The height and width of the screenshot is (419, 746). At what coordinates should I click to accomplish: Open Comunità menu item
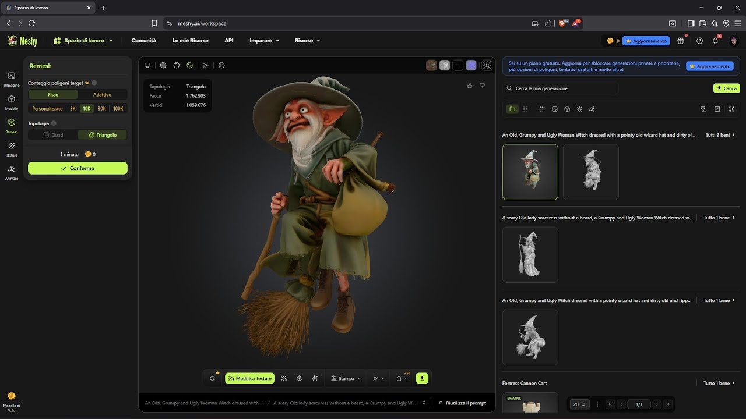[x=144, y=41]
